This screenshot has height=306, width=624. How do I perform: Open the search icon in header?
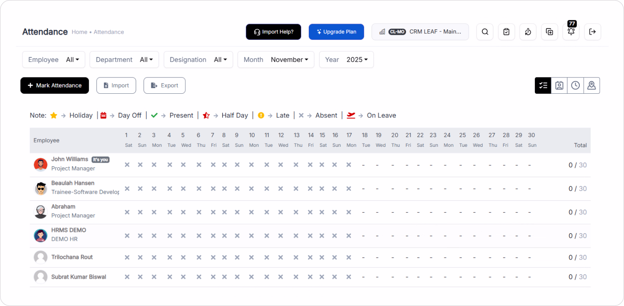(x=485, y=32)
